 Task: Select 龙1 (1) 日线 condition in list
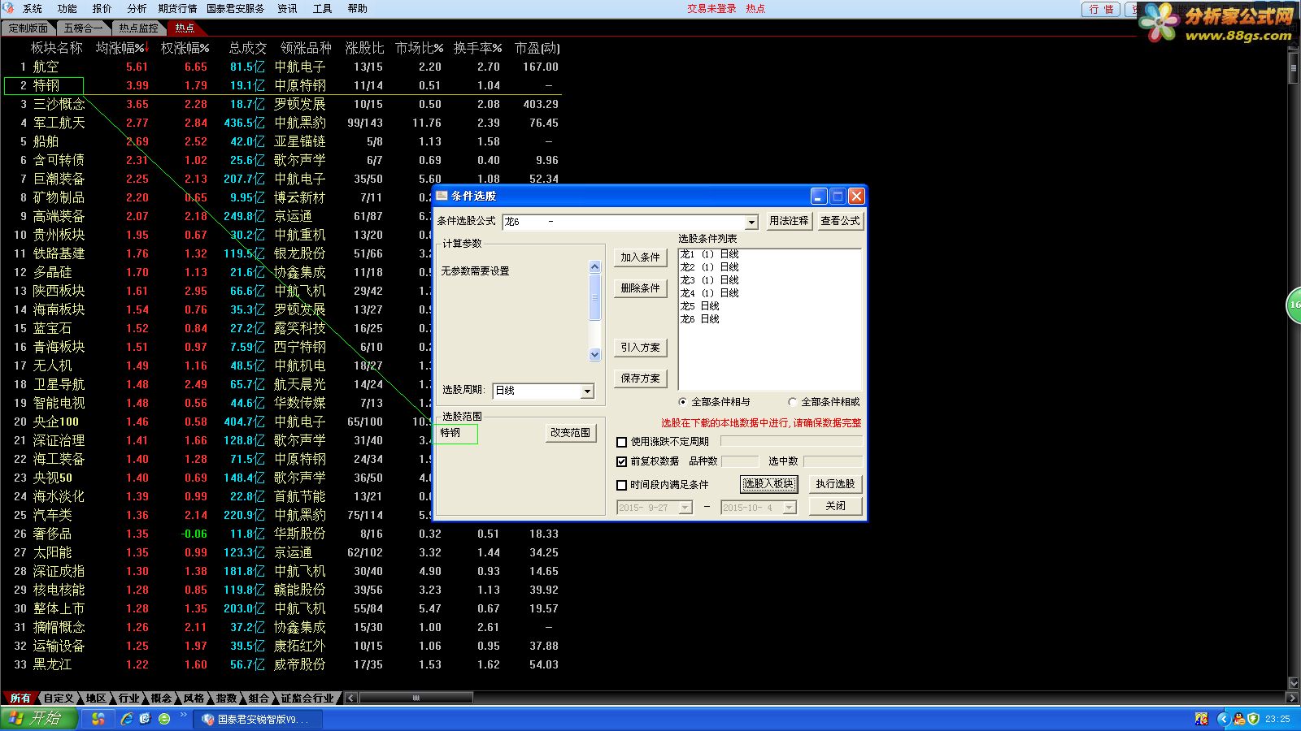click(x=709, y=254)
